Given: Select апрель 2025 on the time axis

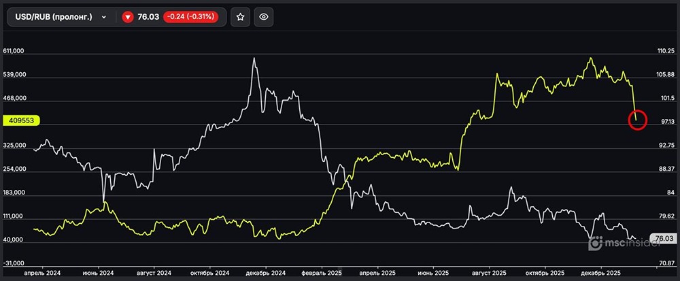Looking at the screenshot, I should point(377,274).
